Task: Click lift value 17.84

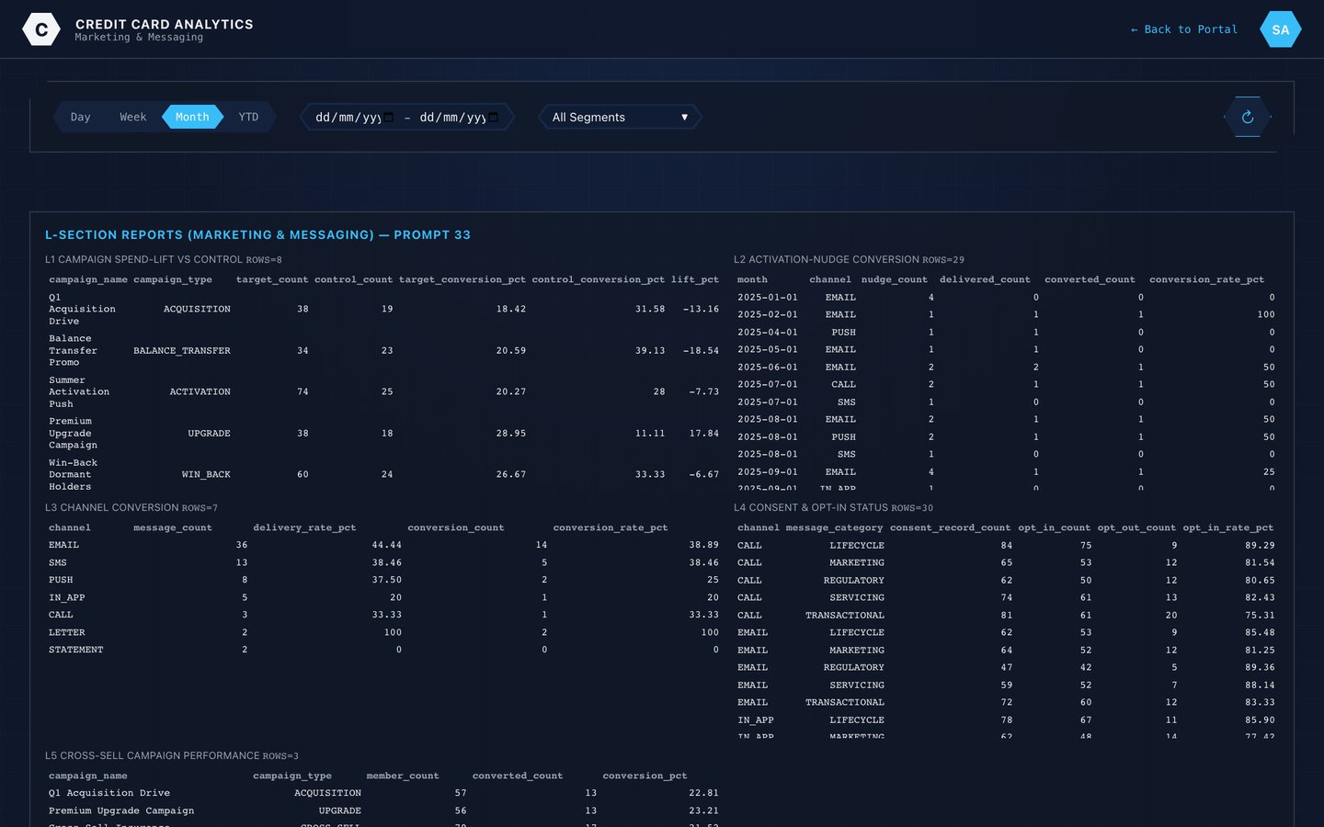Action: [704, 434]
